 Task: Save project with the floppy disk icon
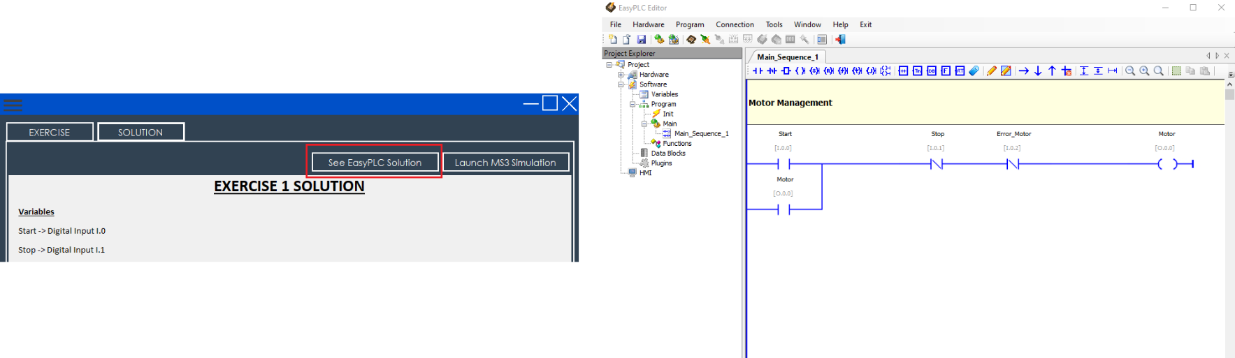[642, 39]
